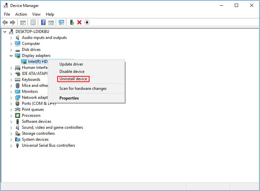Click the Keyboards icon

[18, 80]
